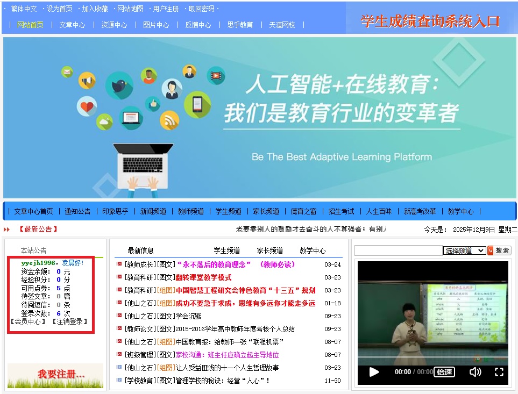Click the icon before 翻转课堂教学模式 article
518x394 pixels.
click(119, 277)
